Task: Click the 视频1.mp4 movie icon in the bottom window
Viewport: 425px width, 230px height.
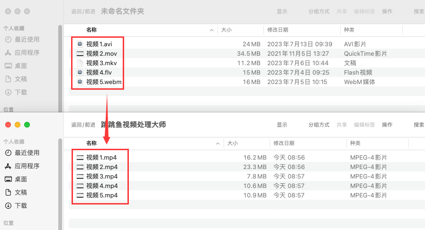Action: click(x=80, y=158)
